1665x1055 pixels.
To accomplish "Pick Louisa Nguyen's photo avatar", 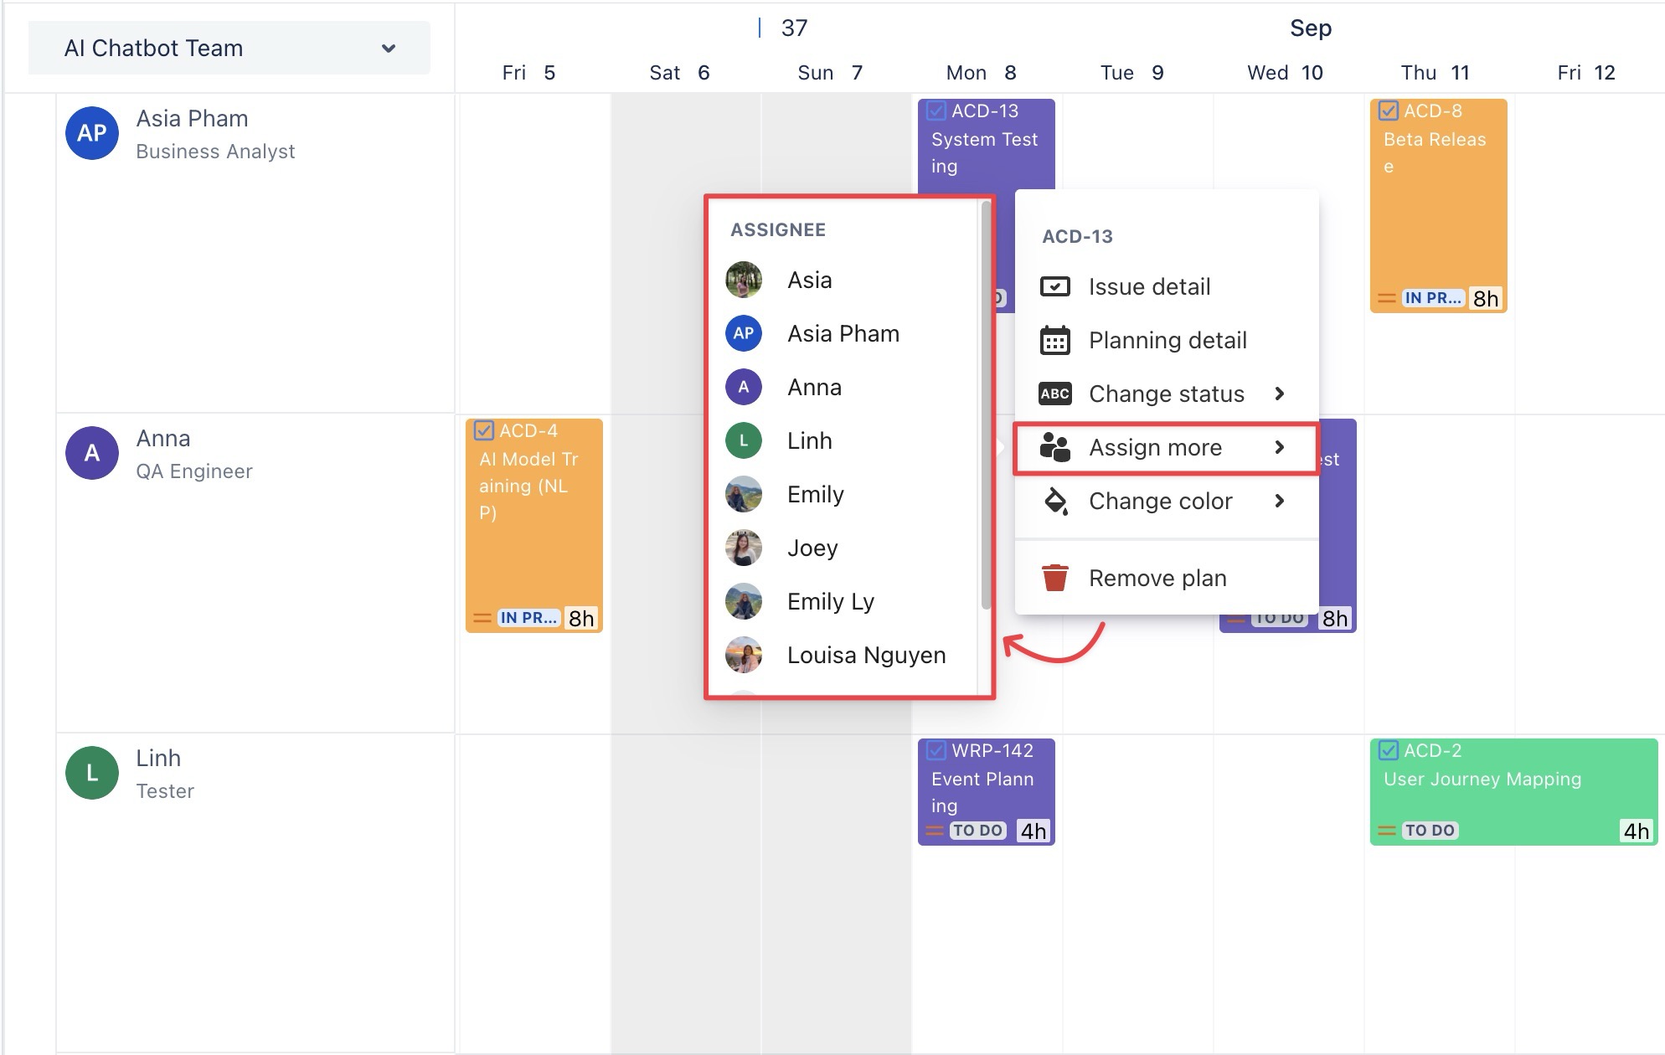I will pos(743,655).
